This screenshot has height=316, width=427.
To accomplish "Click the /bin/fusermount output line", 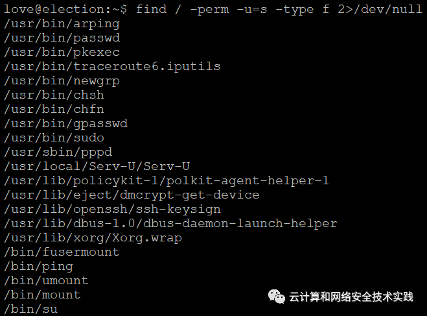I will (x=62, y=252).
